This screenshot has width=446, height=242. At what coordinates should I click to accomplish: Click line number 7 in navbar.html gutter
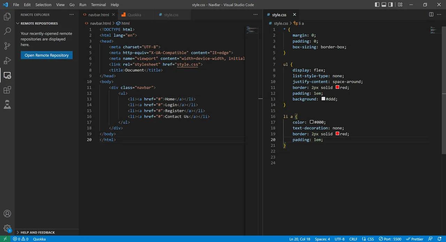(x=90, y=64)
